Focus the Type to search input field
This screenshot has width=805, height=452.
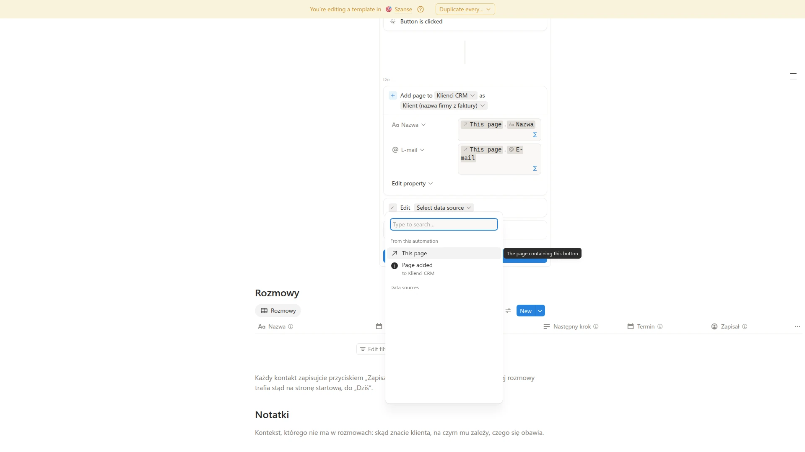(x=444, y=224)
